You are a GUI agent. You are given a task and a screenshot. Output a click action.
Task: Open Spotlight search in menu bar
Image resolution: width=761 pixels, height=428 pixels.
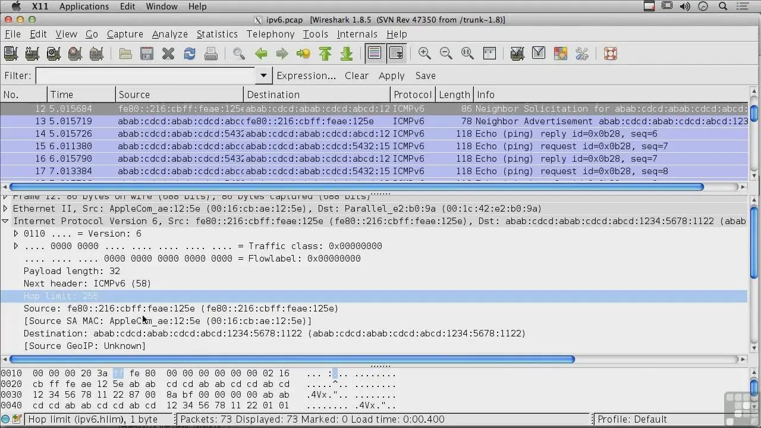click(x=724, y=7)
